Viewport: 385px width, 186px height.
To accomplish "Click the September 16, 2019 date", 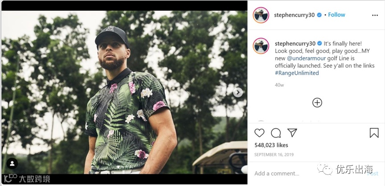I will pyautogui.click(x=274, y=154).
